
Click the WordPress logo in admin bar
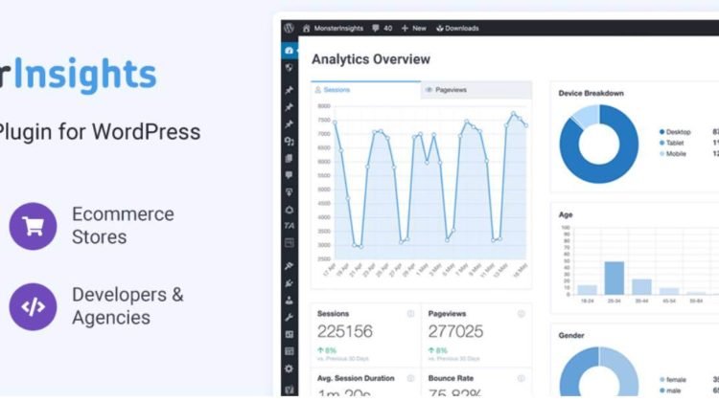[x=289, y=28]
